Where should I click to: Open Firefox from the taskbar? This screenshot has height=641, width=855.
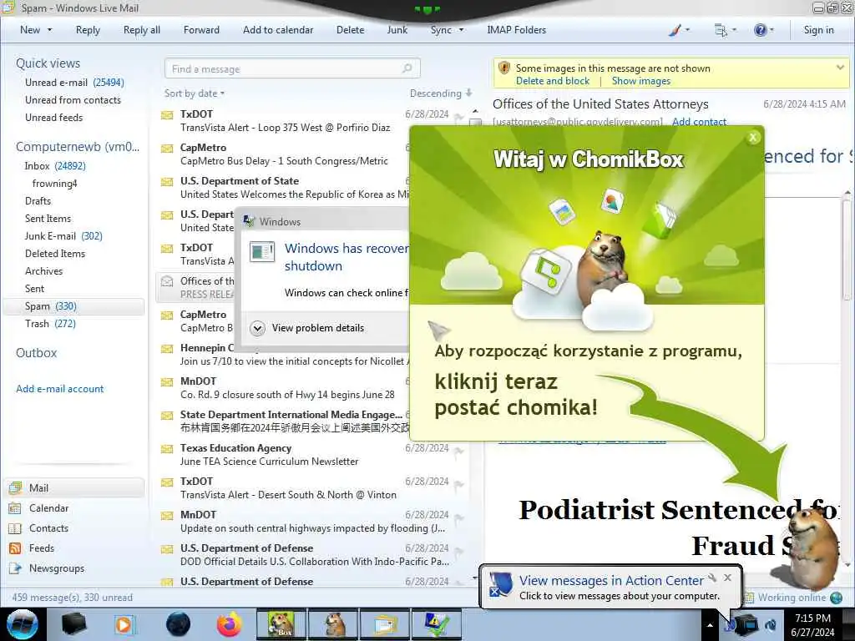pyautogui.click(x=229, y=624)
